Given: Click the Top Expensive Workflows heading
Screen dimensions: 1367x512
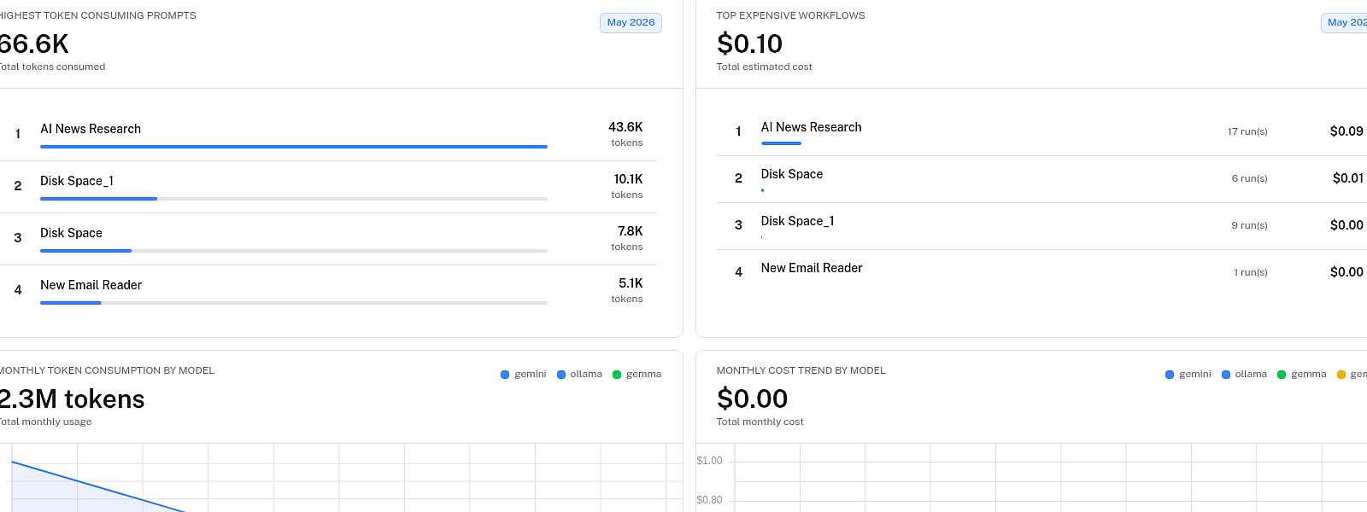Looking at the screenshot, I should click(790, 15).
